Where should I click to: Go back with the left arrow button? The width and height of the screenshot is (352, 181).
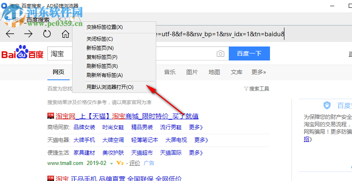pos(10,34)
